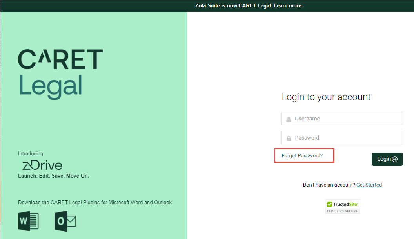Select the 'Download the CARET Legal Plugins' text
The height and width of the screenshot is (239, 414).
95,202
